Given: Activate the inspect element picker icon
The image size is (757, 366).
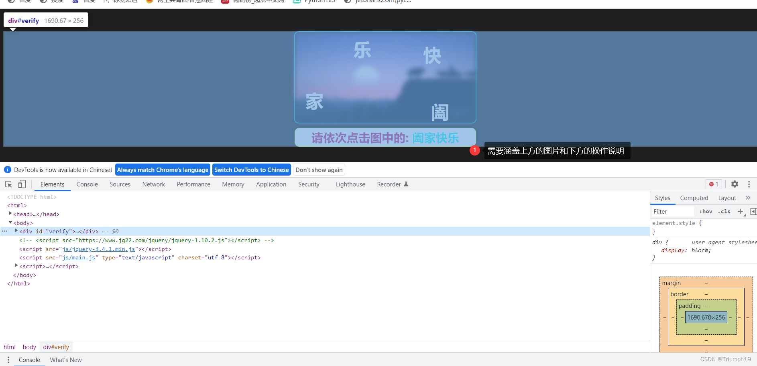Looking at the screenshot, I should click(8, 184).
